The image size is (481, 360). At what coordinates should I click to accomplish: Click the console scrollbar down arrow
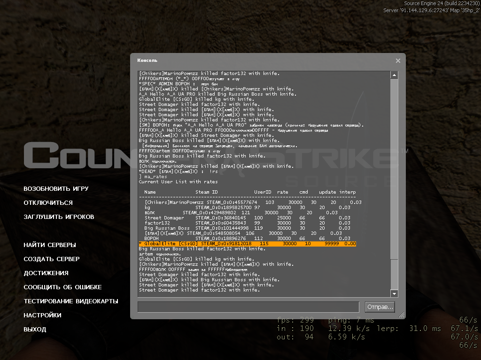pos(394,293)
